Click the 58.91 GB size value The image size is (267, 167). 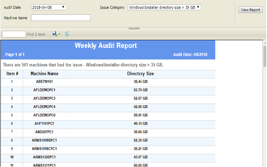(x=141, y=115)
